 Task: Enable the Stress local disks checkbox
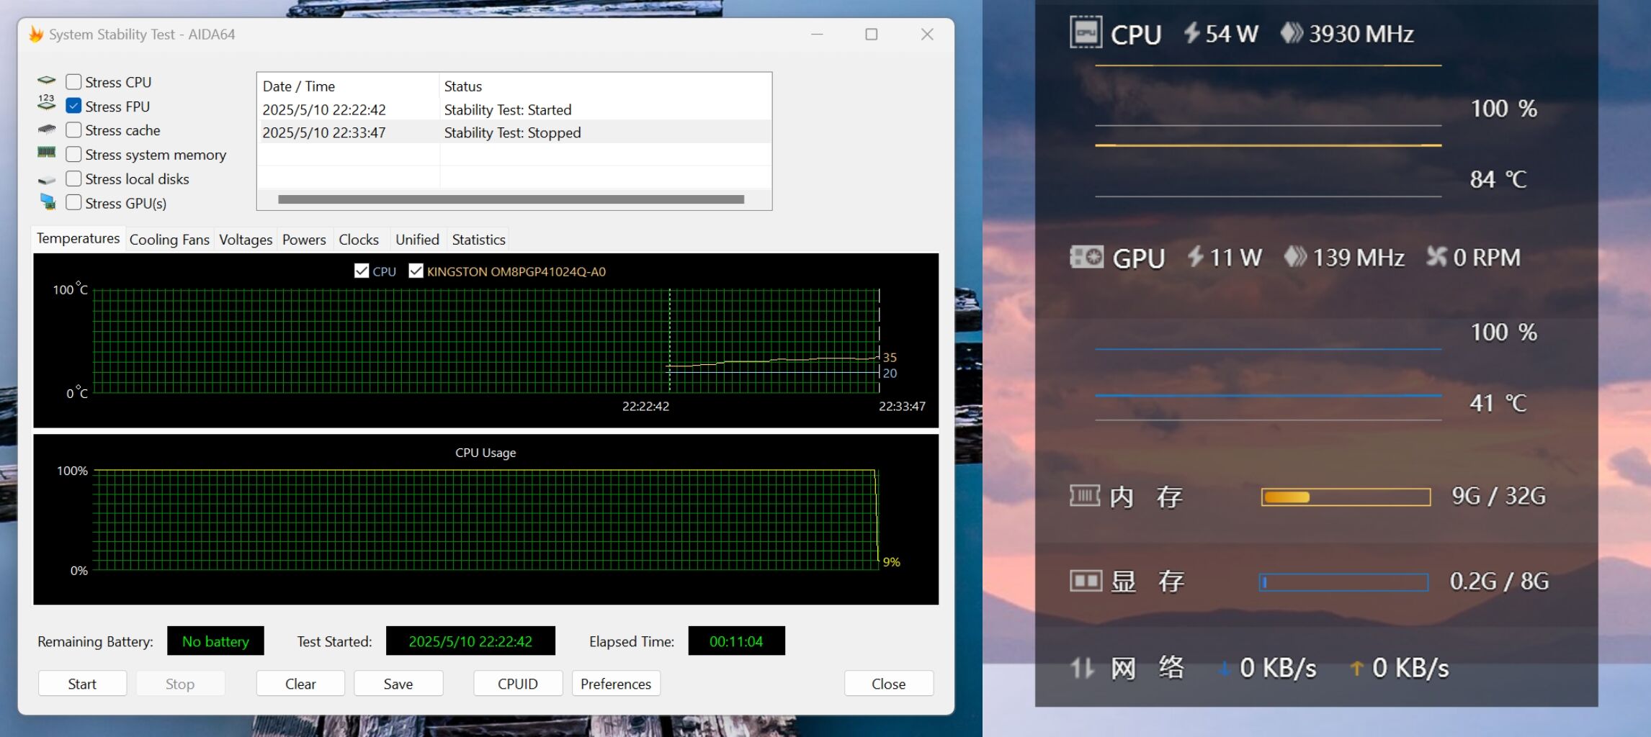[73, 178]
